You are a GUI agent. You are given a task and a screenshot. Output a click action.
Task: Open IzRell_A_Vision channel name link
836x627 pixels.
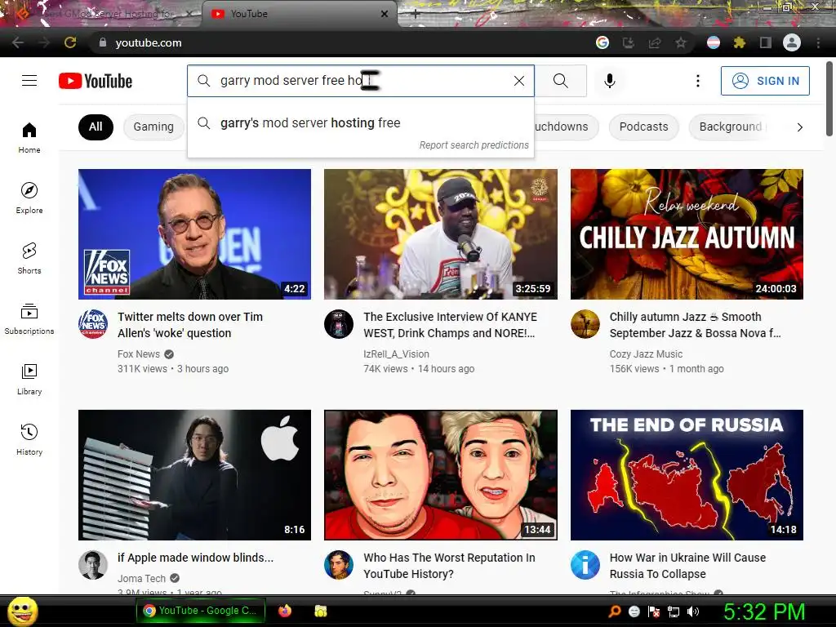396,354
